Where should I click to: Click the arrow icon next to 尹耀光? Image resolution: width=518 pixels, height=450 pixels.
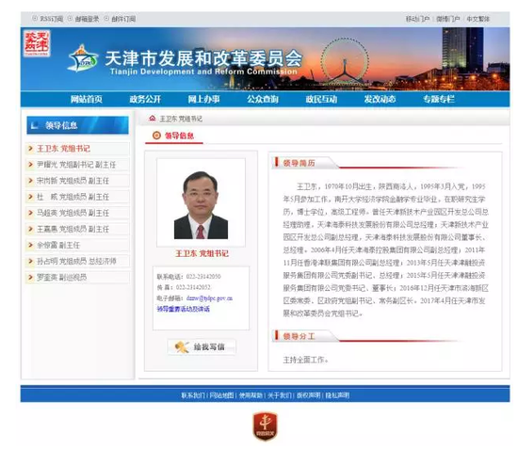pos(30,165)
